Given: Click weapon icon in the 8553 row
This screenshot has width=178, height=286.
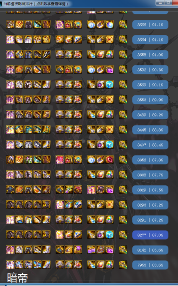Looking at the screenshot, I should (x=123, y=100).
